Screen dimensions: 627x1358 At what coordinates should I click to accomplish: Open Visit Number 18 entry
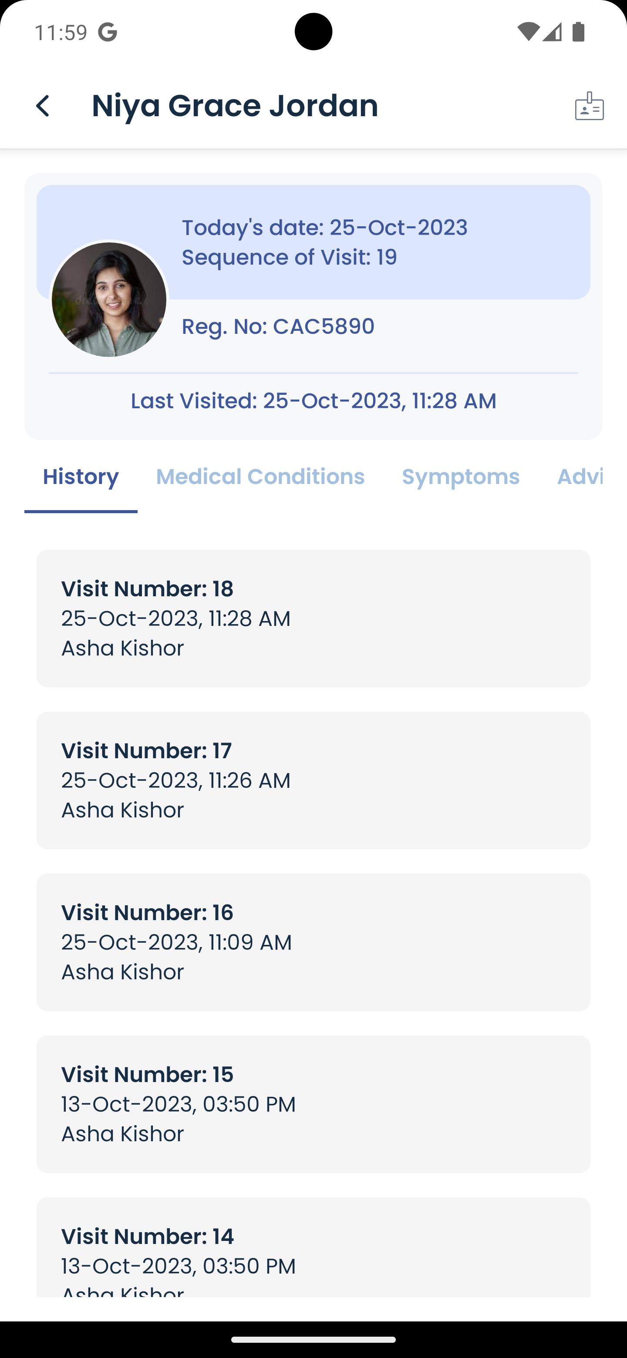tap(313, 618)
